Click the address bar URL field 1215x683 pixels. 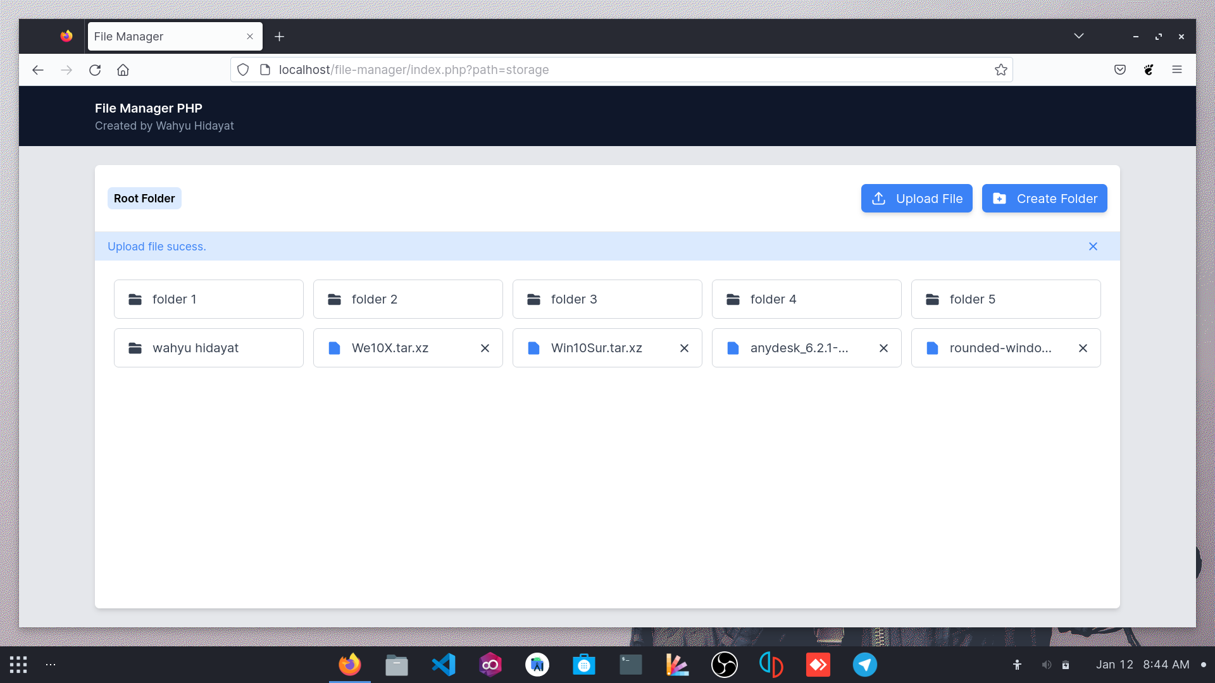(570, 70)
